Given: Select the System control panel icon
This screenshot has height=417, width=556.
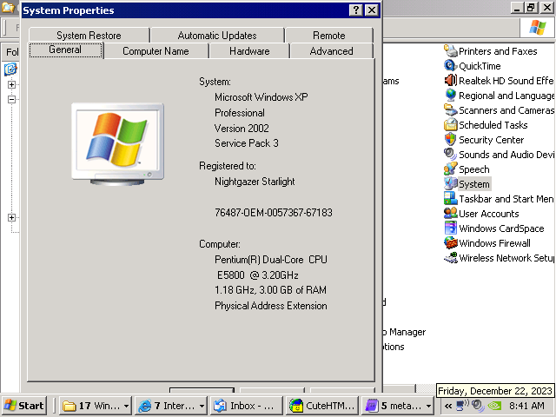Looking at the screenshot, I should click(451, 184).
